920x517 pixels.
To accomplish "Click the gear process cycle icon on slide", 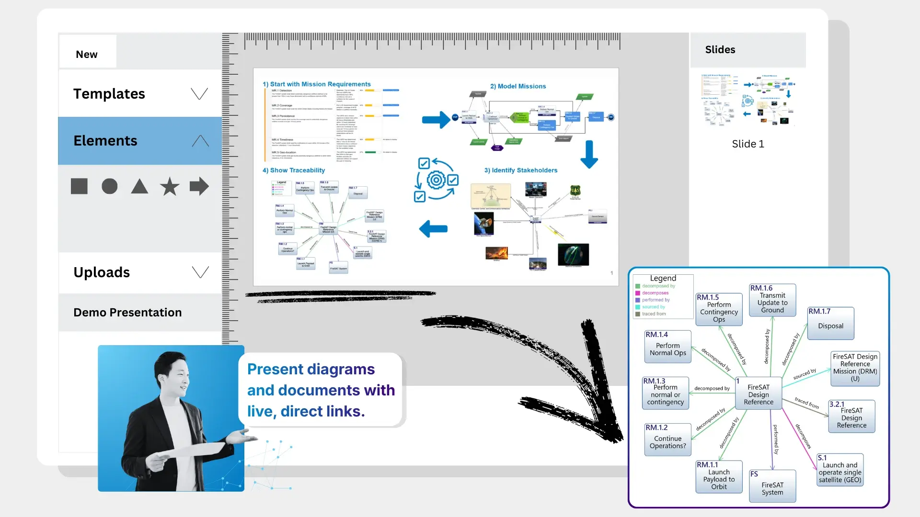I will pyautogui.click(x=436, y=180).
